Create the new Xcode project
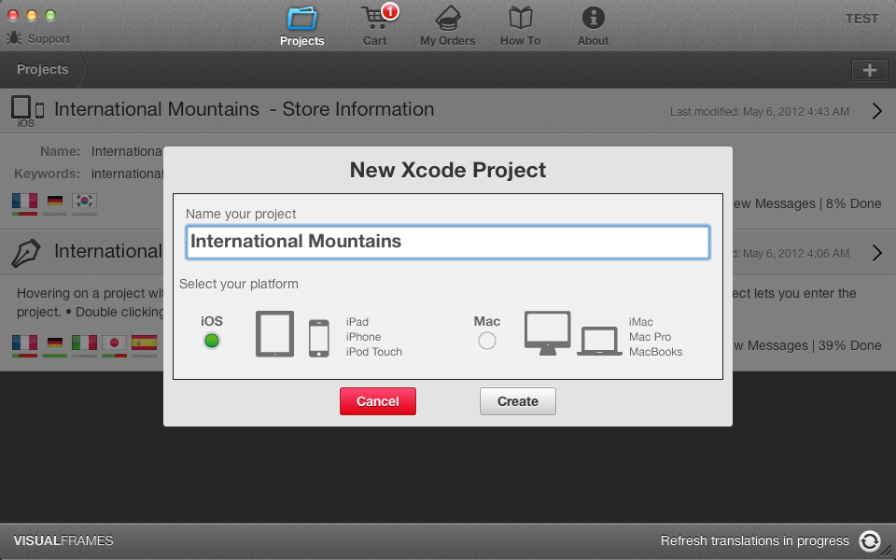The height and width of the screenshot is (560, 896). pos(518,401)
